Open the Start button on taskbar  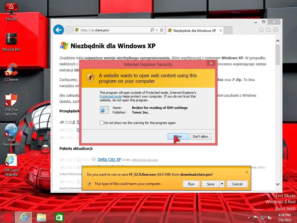coord(7,217)
